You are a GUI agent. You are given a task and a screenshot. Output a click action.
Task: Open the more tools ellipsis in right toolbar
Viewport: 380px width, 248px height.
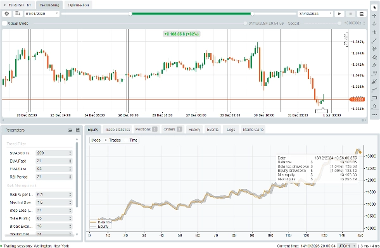[374, 115]
